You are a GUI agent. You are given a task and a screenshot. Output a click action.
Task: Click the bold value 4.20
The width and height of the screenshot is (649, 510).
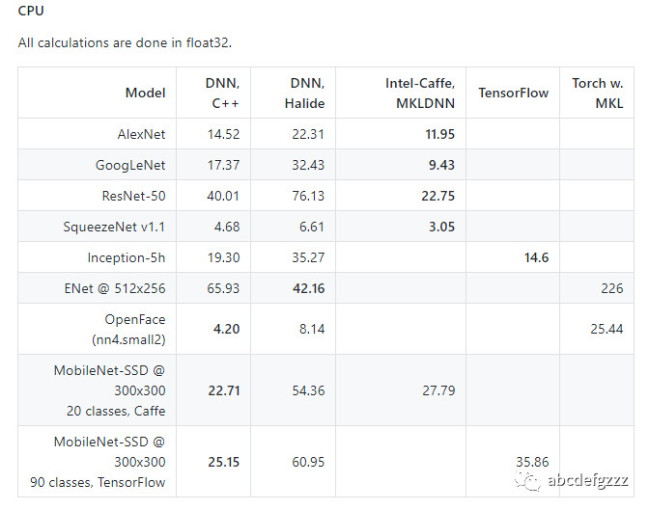(226, 329)
